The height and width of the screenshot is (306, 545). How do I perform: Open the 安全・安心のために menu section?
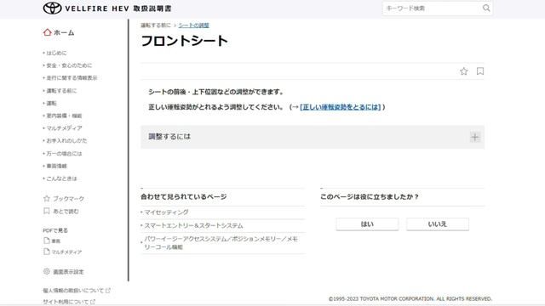coord(69,65)
